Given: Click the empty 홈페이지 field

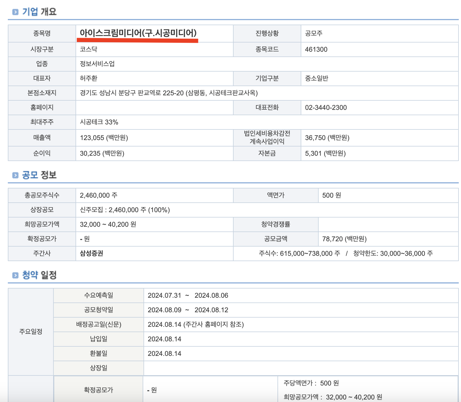Looking at the screenshot, I should coord(154,107).
